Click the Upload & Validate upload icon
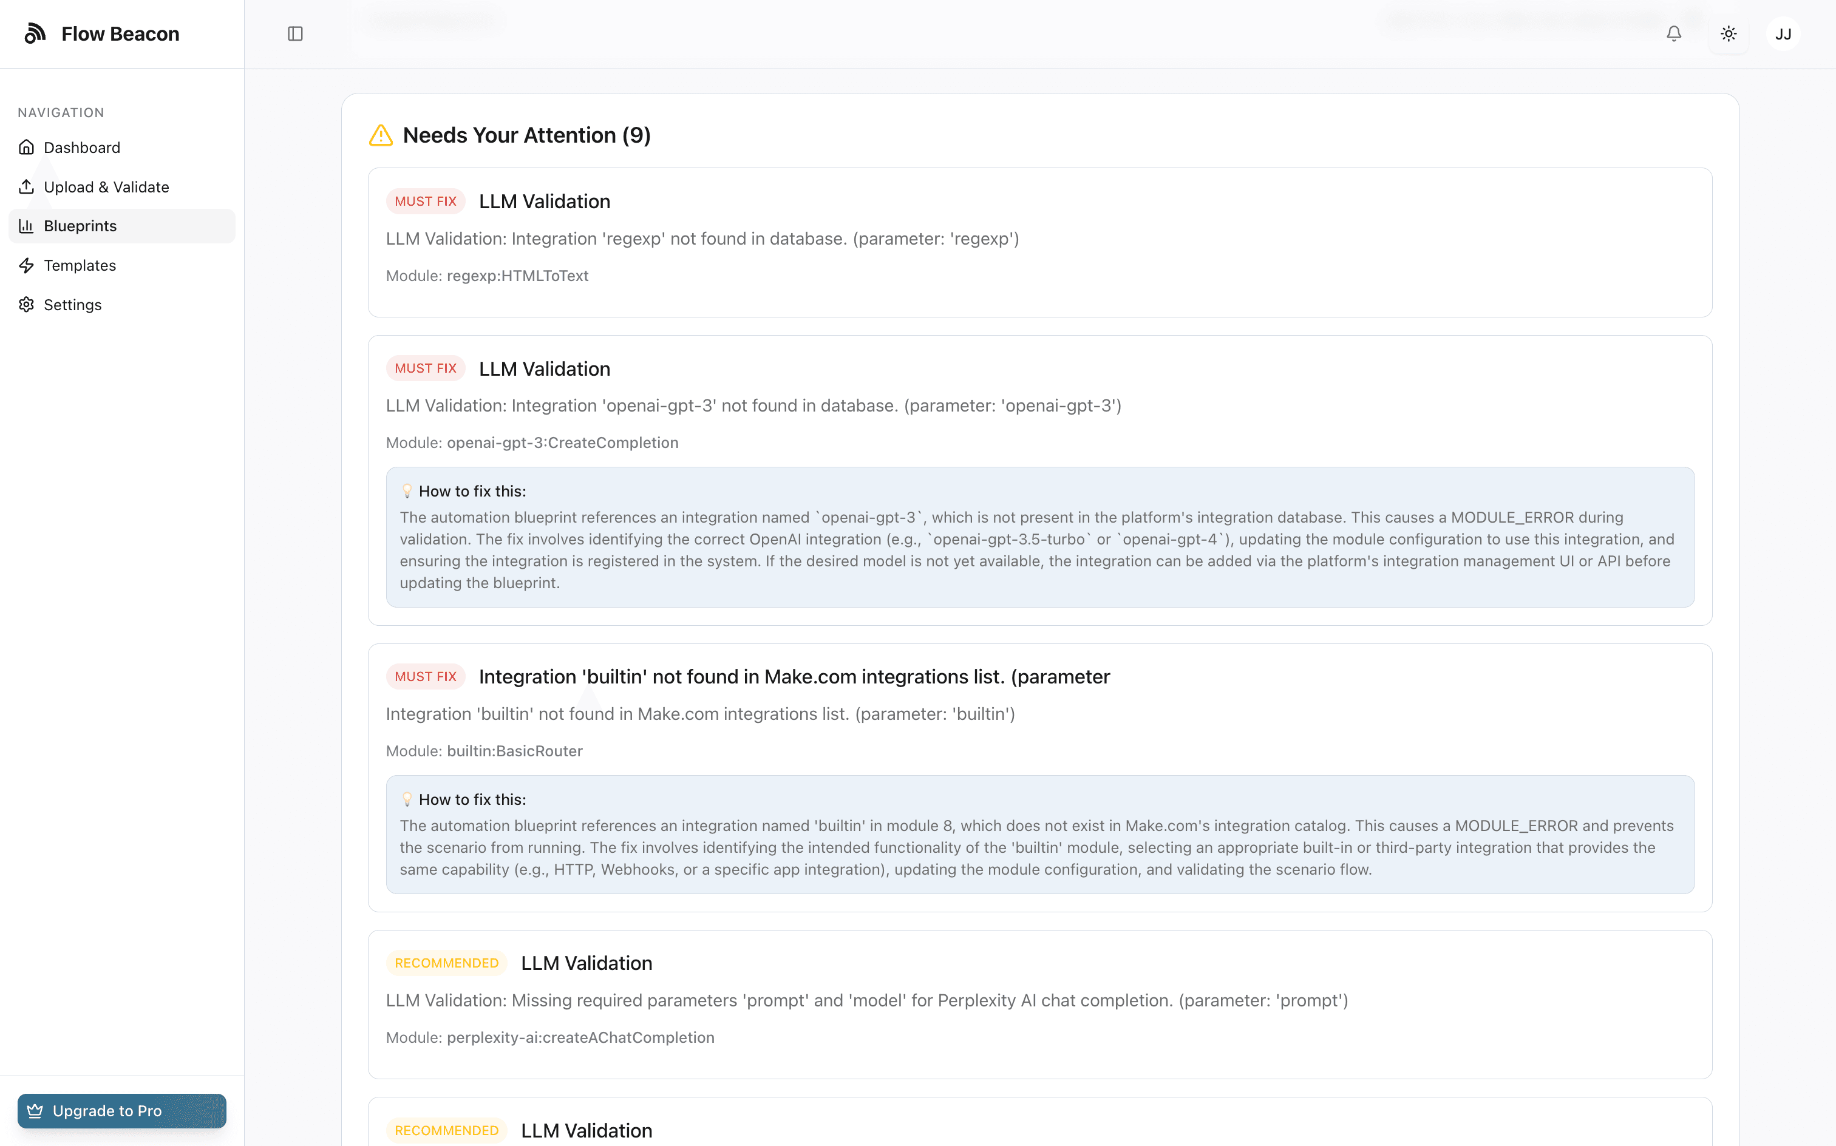 pyautogui.click(x=27, y=186)
